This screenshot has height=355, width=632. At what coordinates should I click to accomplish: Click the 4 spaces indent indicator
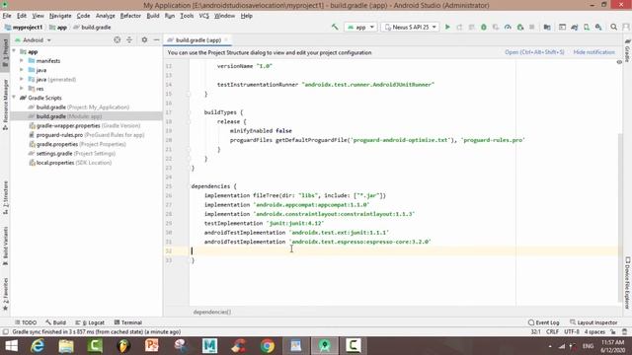point(594,332)
